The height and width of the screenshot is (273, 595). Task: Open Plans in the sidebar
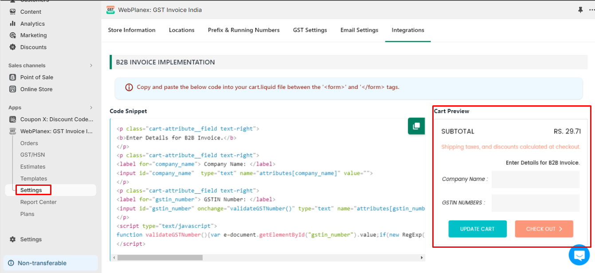tap(27, 214)
